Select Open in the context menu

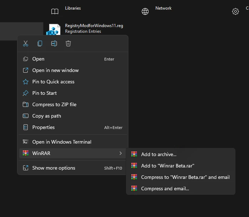(73, 59)
